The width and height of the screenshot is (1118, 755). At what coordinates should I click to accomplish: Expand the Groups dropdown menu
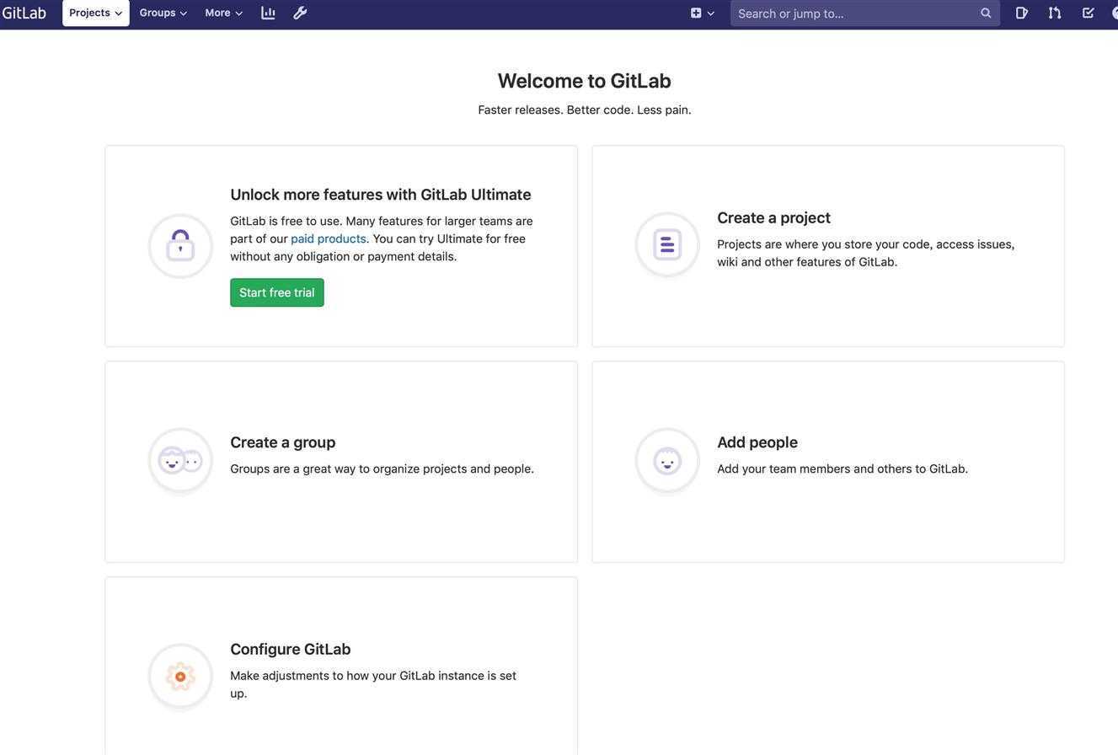coord(163,13)
